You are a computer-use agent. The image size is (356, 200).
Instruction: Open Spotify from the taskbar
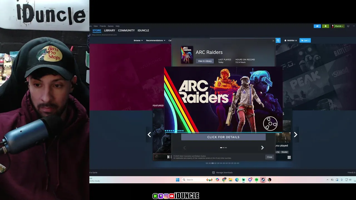[256, 180]
